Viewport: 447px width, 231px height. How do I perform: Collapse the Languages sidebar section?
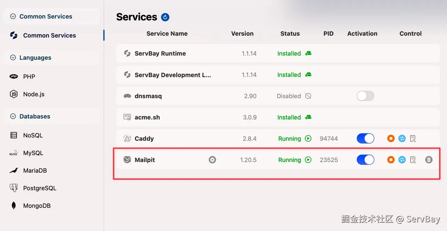(13, 58)
